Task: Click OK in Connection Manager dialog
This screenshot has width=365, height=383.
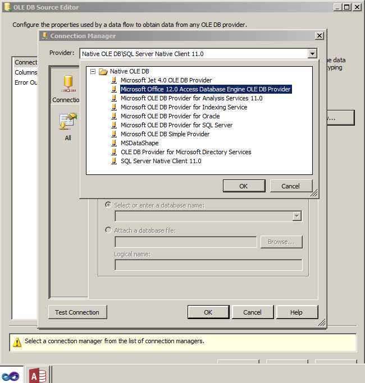Action: [208, 312]
